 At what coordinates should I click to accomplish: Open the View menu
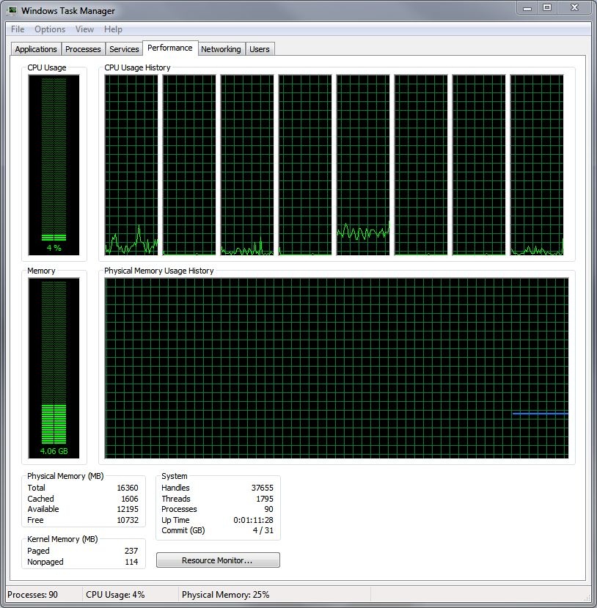click(84, 29)
